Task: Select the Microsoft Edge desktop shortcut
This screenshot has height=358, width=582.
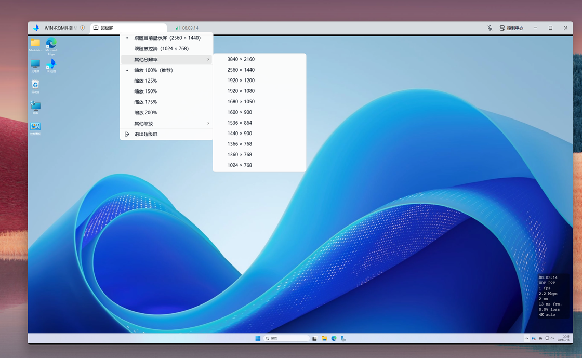Action: click(x=51, y=46)
